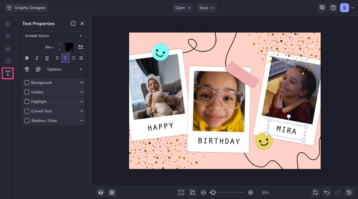
Task: Expand the Highlight section chevron
Action: coord(82,101)
